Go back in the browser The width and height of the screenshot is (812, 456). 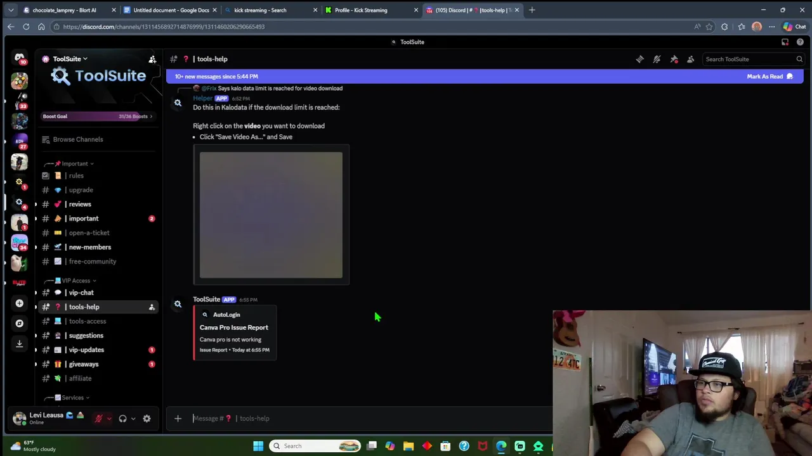point(11,27)
